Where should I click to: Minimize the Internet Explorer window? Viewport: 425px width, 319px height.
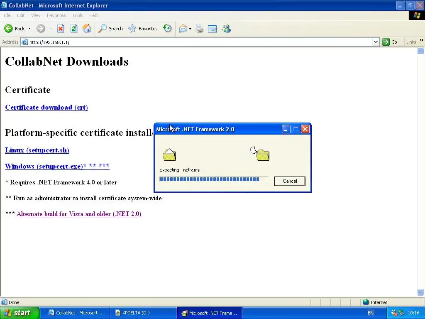[401, 5]
